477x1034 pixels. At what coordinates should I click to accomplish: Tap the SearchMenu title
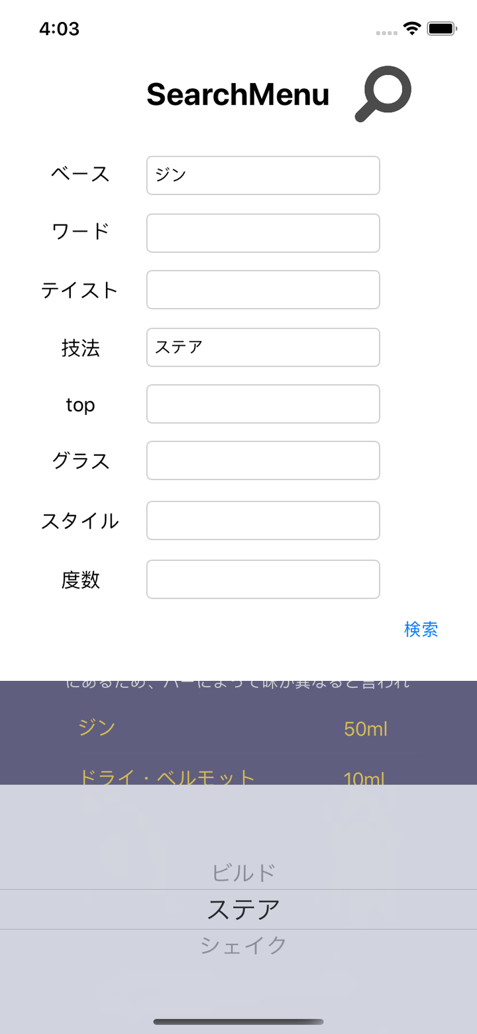tap(238, 95)
